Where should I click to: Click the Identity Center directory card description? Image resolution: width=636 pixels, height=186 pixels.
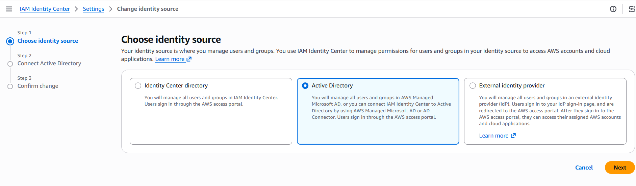211,101
